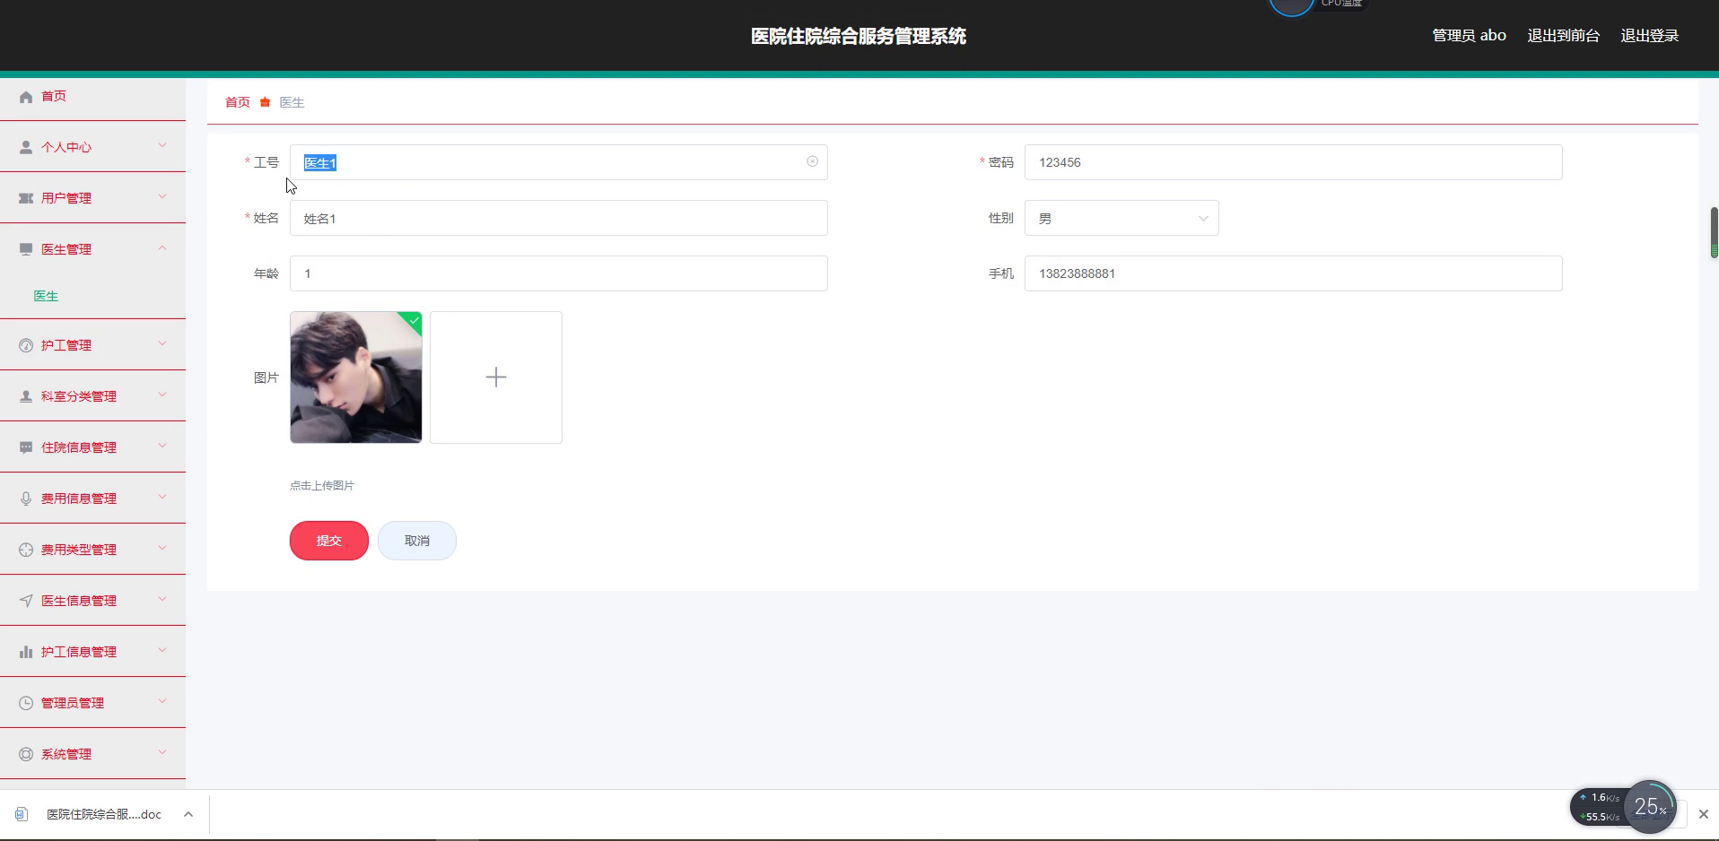Viewport: 1719px width, 841px height.
Task: Click the 首页 breadcrumb link
Action: point(238,102)
